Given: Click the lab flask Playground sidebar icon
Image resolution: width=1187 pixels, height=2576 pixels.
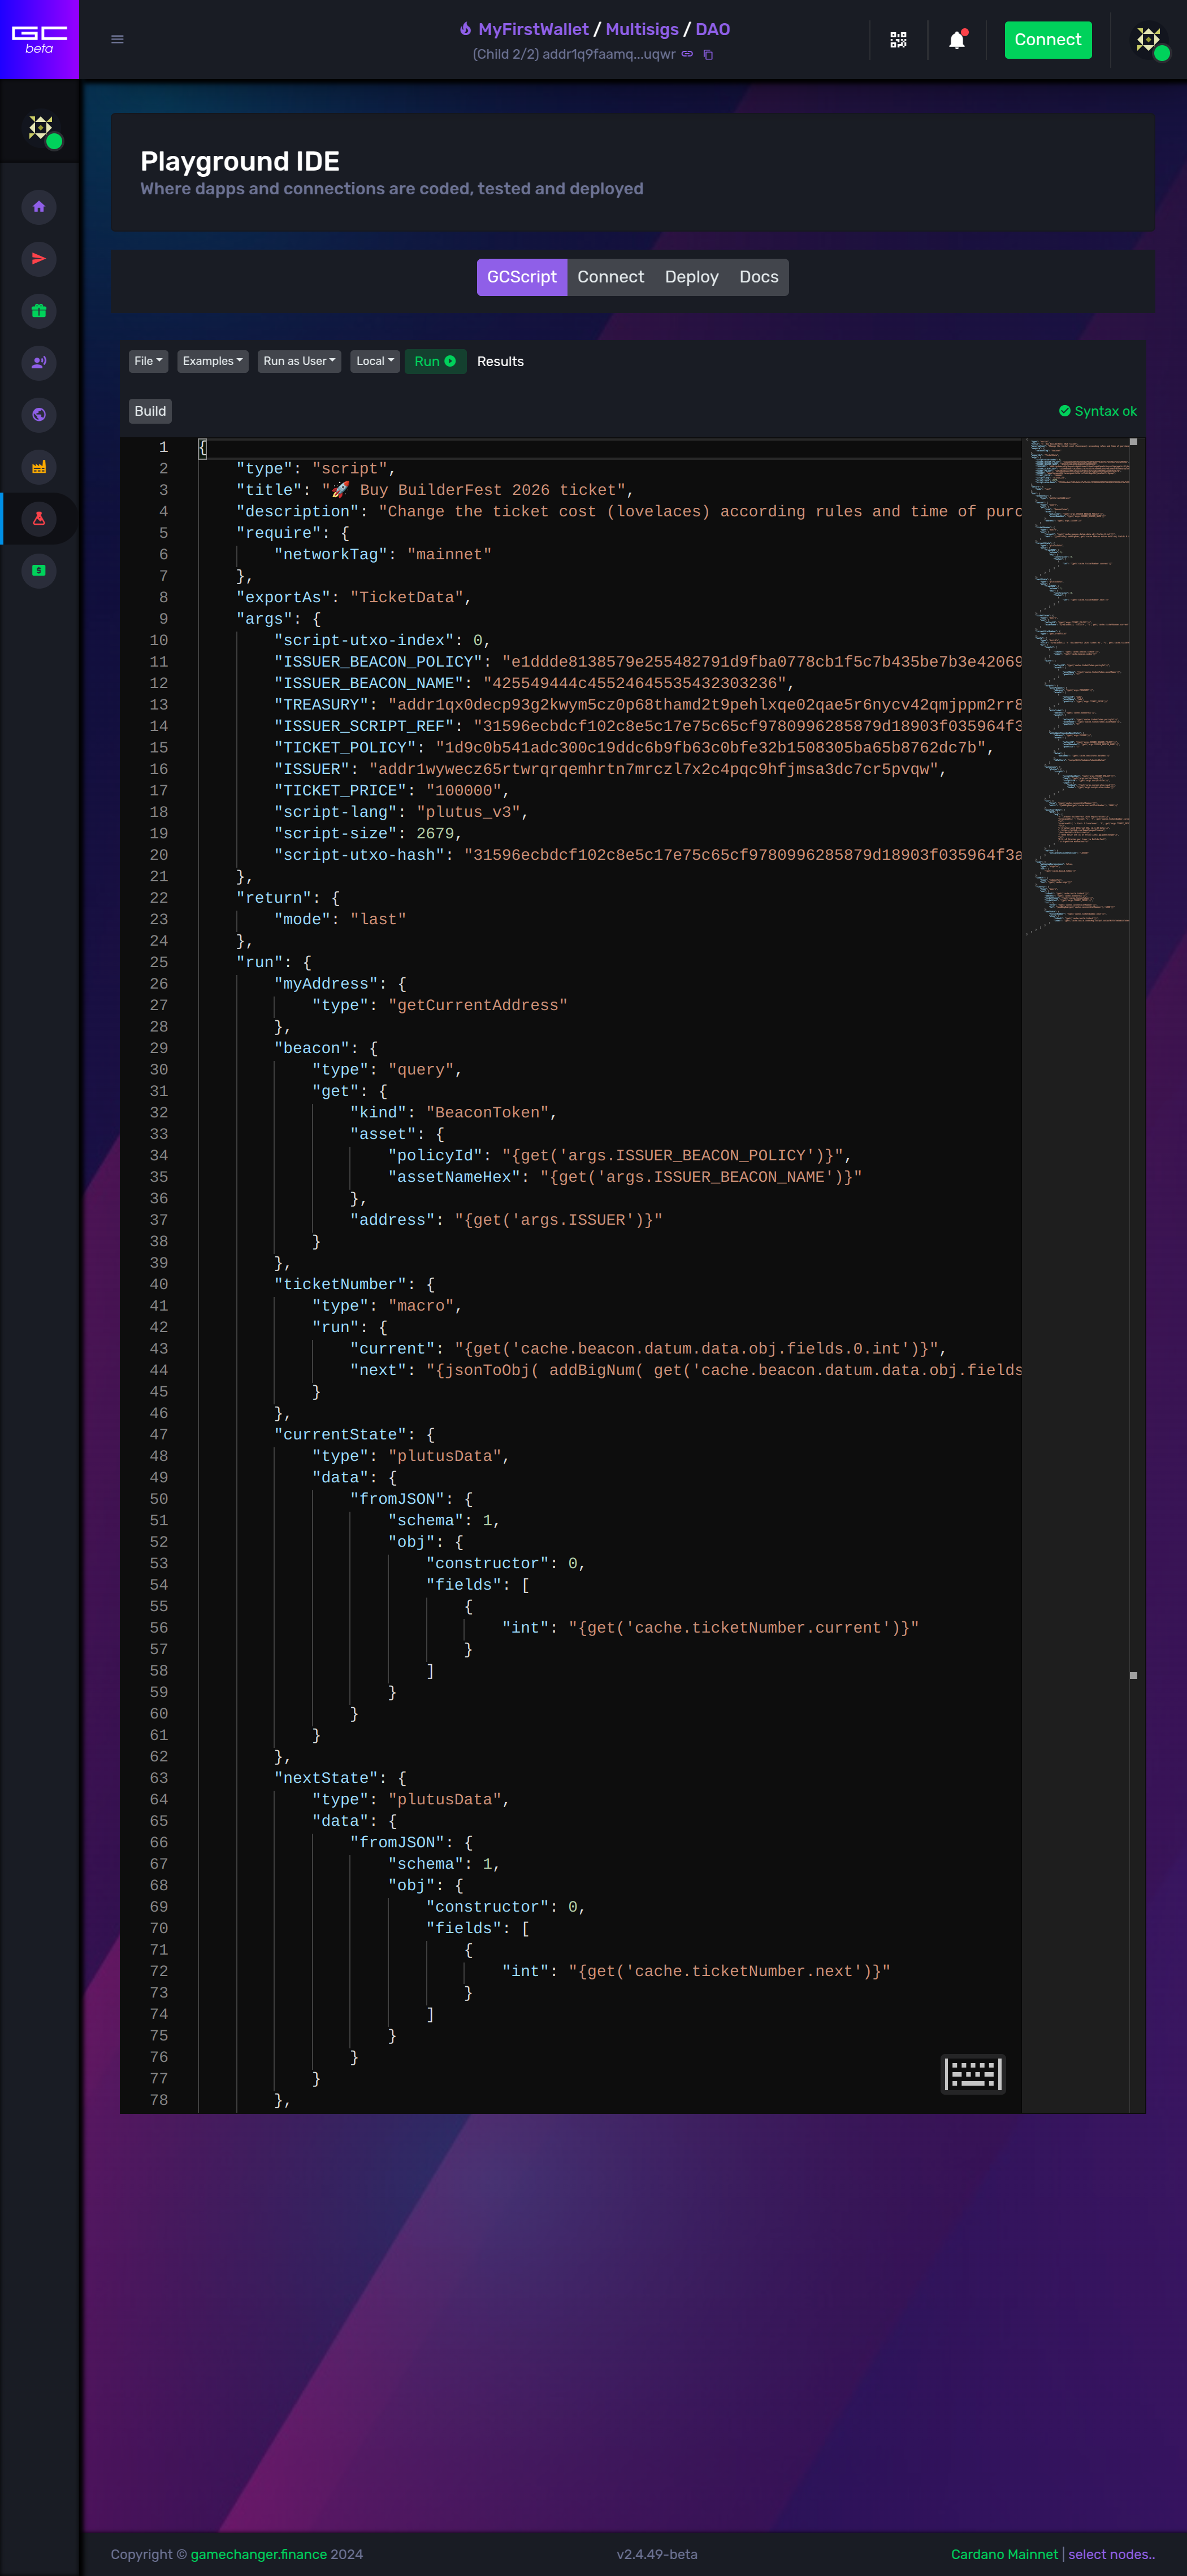Looking at the screenshot, I should point(39,519).
